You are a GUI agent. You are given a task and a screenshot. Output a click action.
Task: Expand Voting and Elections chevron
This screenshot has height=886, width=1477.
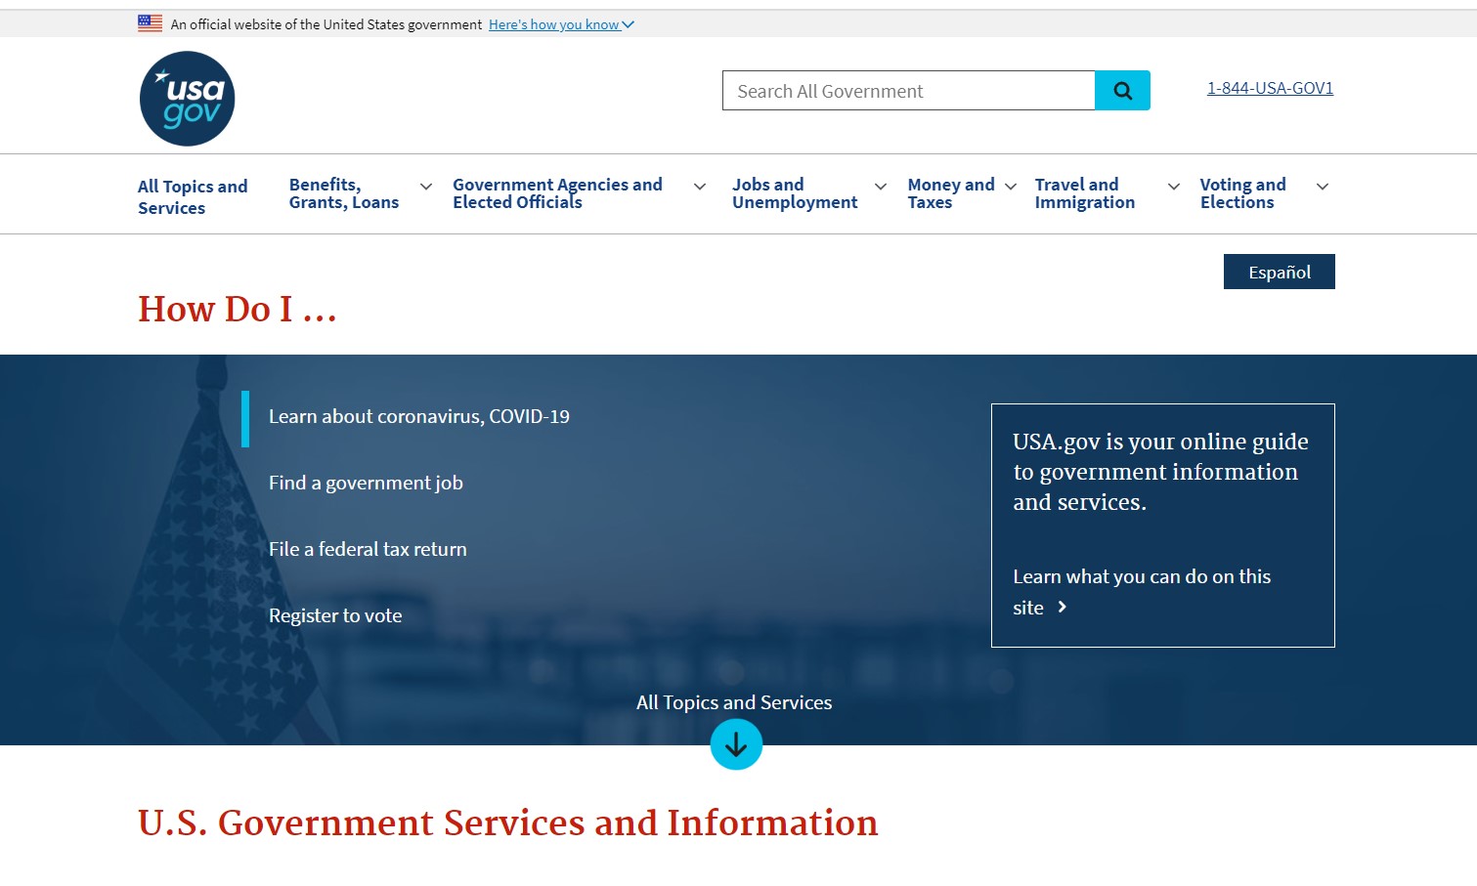click(1323, 187)
